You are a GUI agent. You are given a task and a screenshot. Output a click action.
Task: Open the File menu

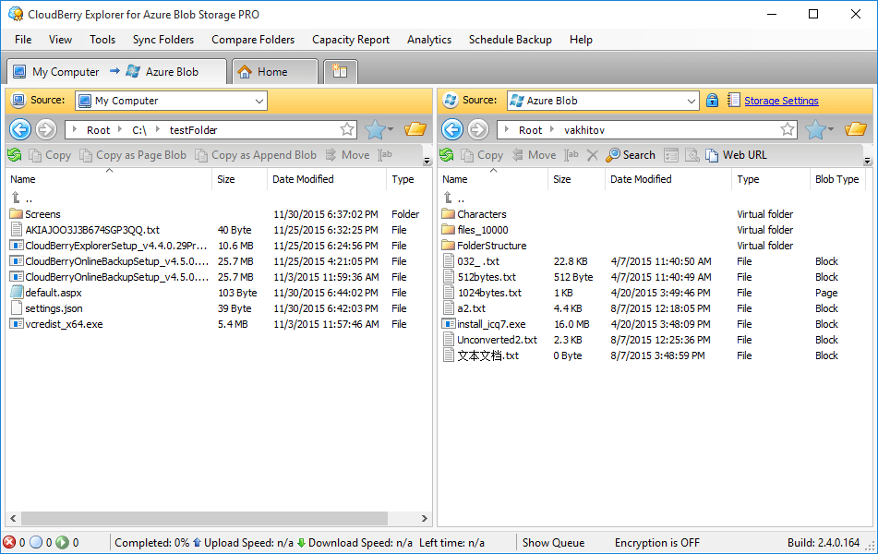pyautogui.click(x=23, y=40)
